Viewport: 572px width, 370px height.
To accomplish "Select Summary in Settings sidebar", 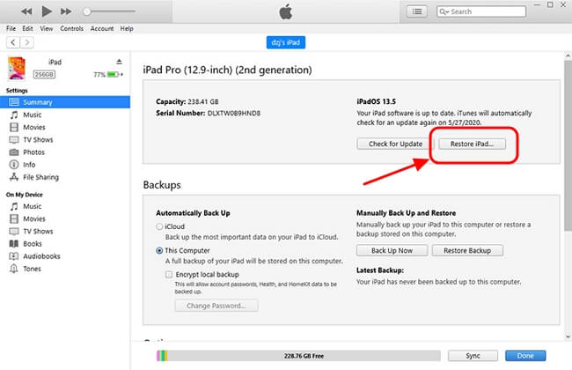I will tap(65, 102).
